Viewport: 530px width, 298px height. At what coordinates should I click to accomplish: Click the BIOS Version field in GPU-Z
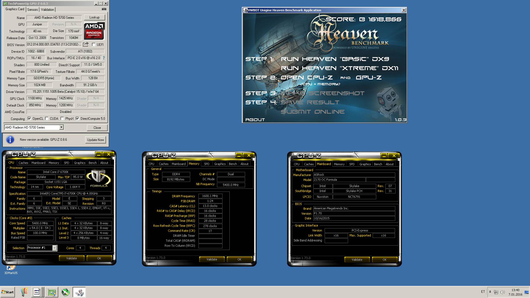coord(54,44)
